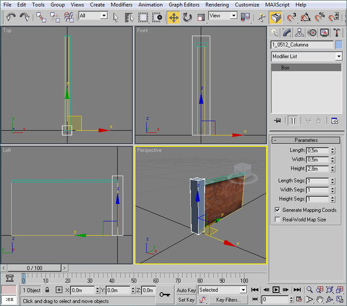Viewport: 347px width, 306px height.
Task: Click the Set Keys key icon
Action: tap(165, 295)
